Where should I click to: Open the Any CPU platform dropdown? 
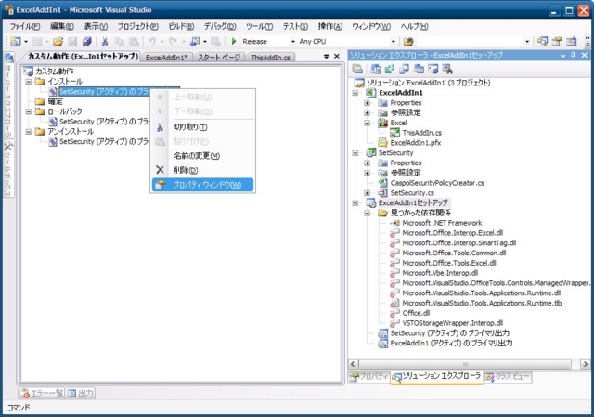coord(393,41)
